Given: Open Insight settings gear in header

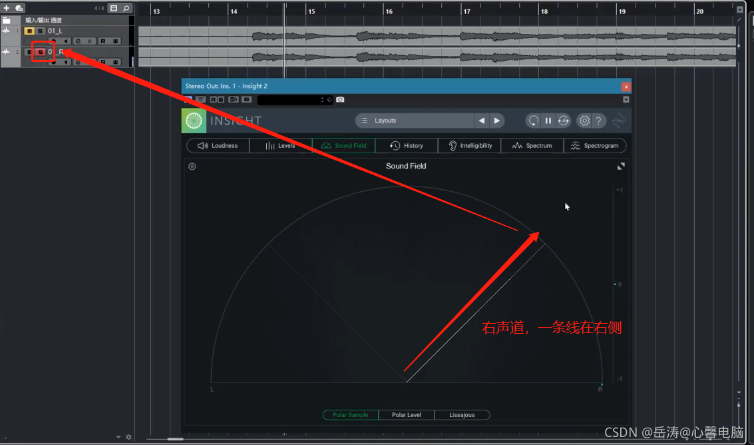Looking at the screenshot, I should [584, 121].
